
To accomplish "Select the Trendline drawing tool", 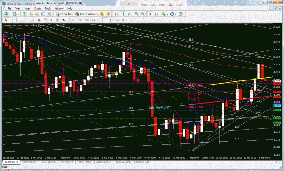I will point(33,20).
